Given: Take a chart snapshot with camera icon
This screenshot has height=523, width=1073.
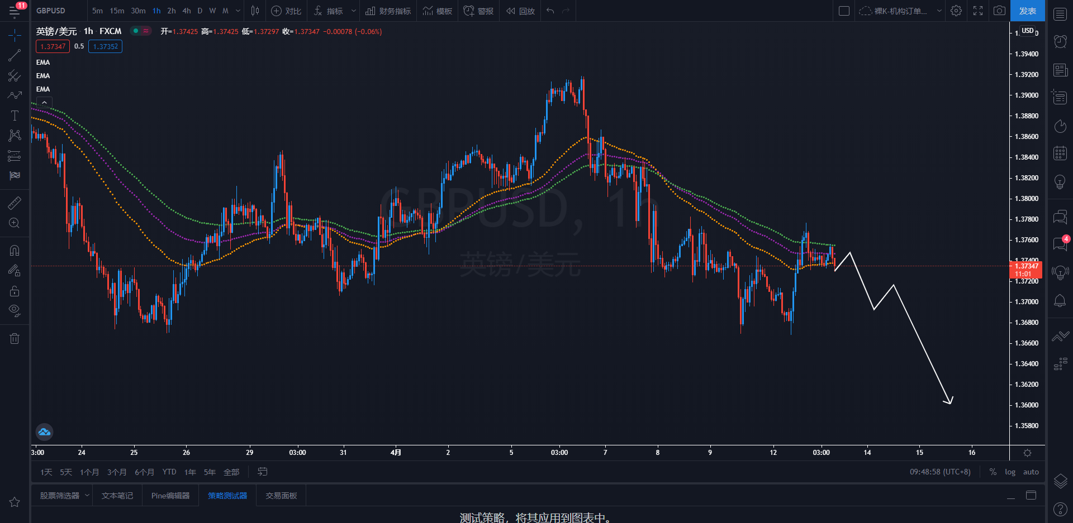Looking at the screenshot, I should [x=999, y=11].
